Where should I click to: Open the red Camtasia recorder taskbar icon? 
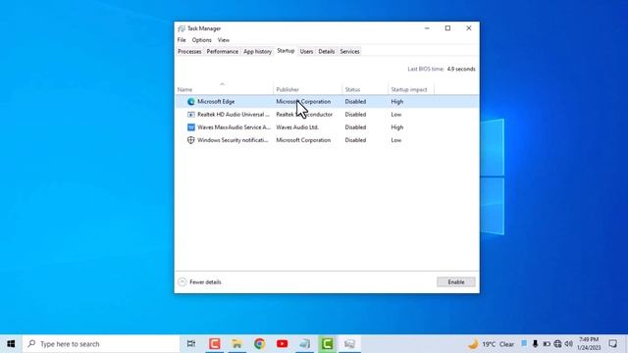coord(214,344)
